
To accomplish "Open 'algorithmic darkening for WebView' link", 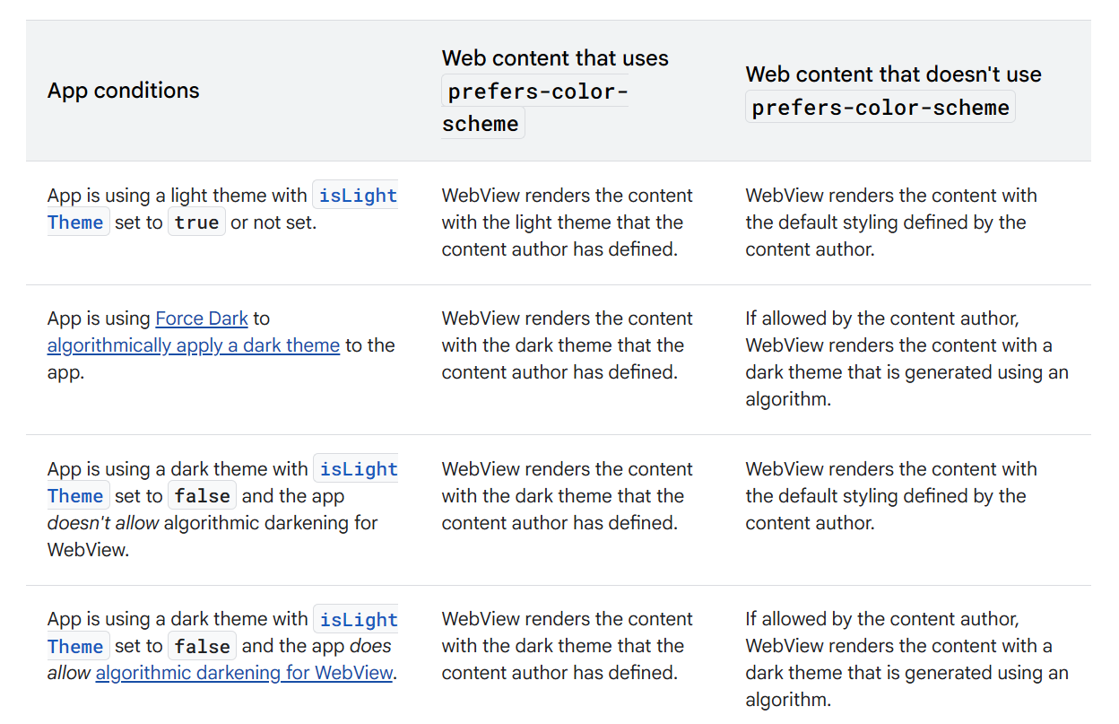I will click(244, 673).
